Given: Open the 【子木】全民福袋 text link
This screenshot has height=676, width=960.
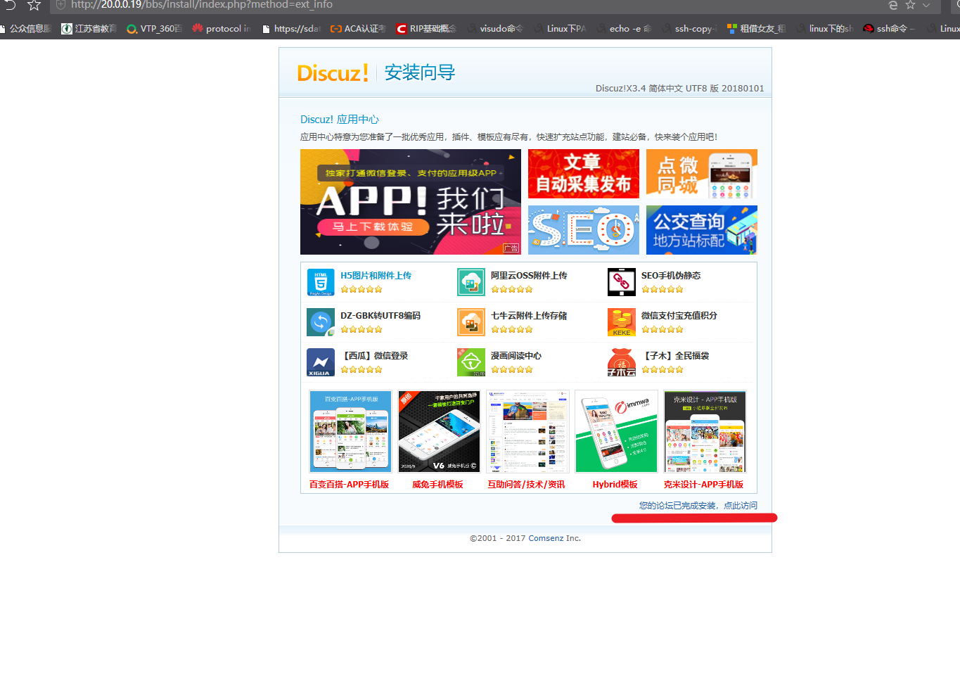Looking at the screenshot, I should coord(675,356).
